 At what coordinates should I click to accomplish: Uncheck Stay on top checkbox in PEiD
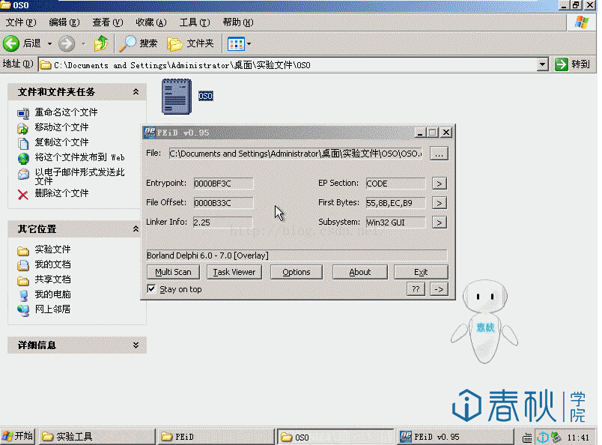coord(152,289)
